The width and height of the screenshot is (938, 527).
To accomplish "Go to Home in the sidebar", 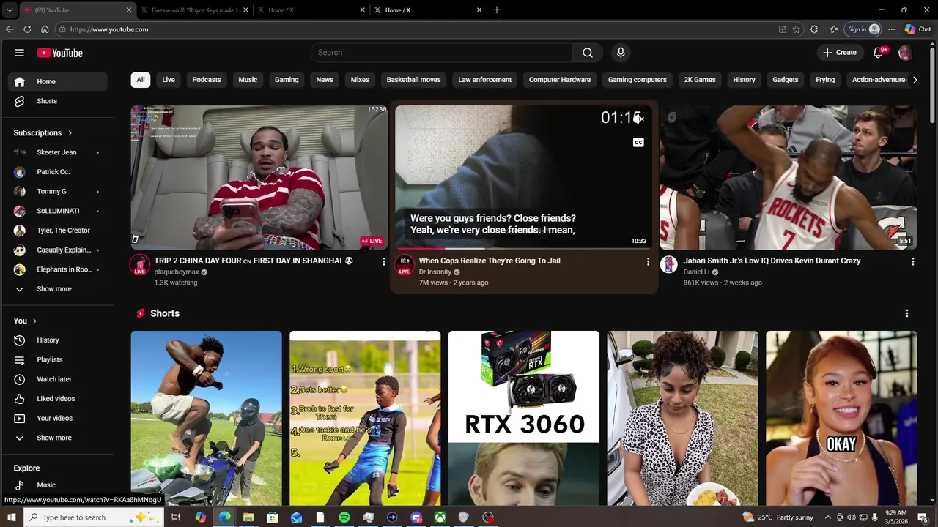I will coord(57,82).
